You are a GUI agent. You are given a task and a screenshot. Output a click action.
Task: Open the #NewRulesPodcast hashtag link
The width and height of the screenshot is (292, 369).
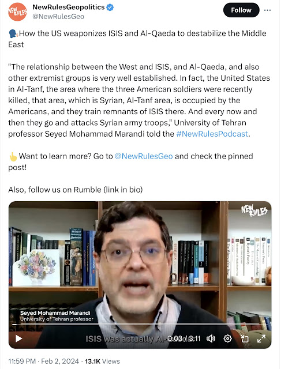click(212, 134)
